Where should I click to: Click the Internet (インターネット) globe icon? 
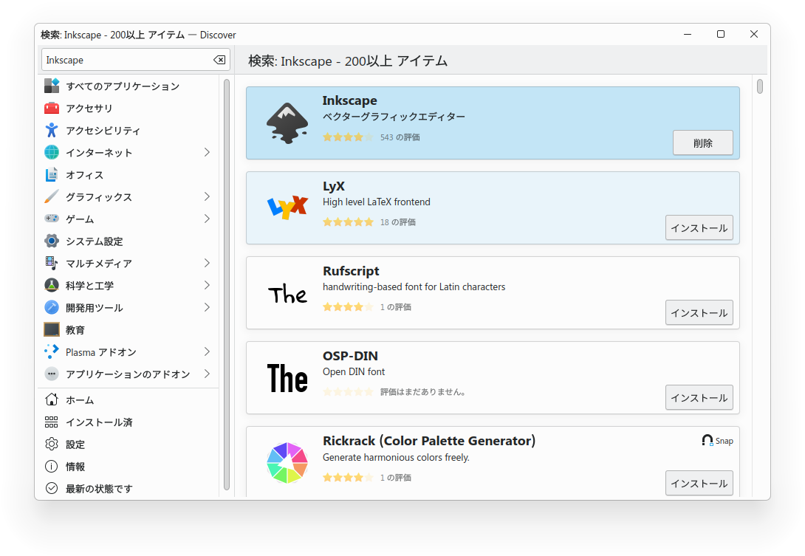pyautogui.click(x=52, y=153)
